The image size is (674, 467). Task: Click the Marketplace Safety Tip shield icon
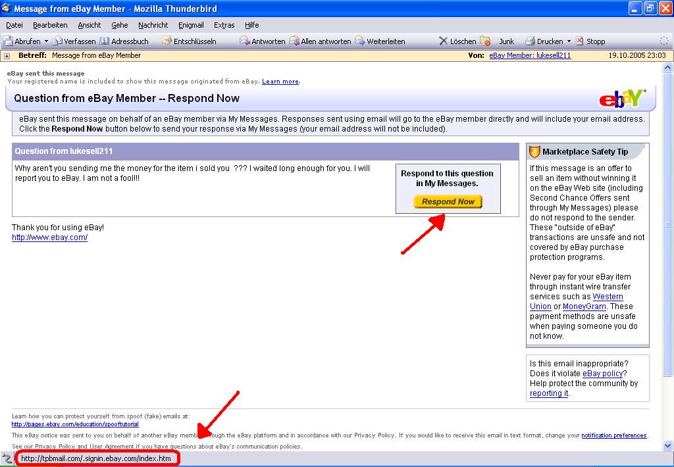pos(534,152)
